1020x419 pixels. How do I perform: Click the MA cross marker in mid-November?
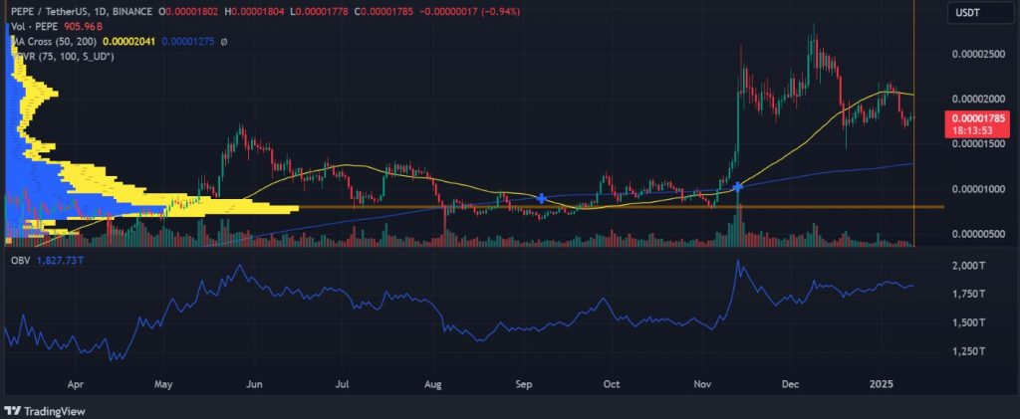point(738,187)
